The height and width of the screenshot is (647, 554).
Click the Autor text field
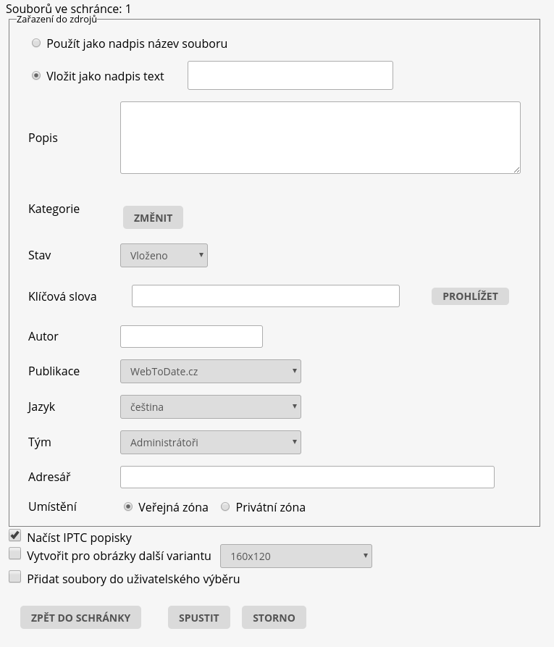click(191, 336)
